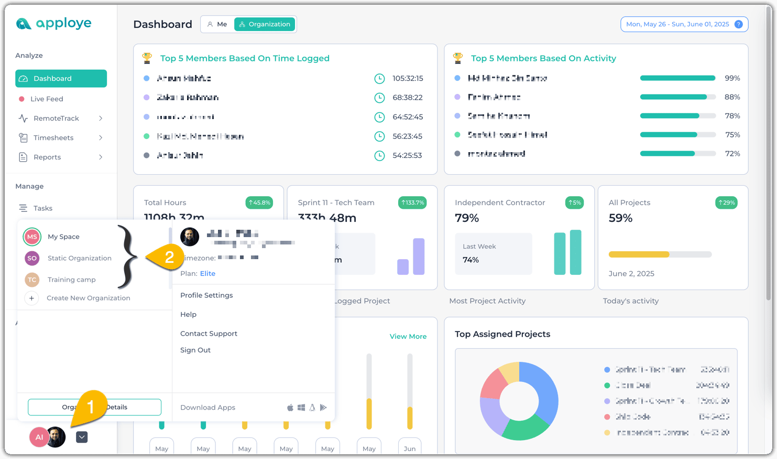This screenshot has width=777, height=459.
Task: Click the View More link
Action: (x=408, y=336)
